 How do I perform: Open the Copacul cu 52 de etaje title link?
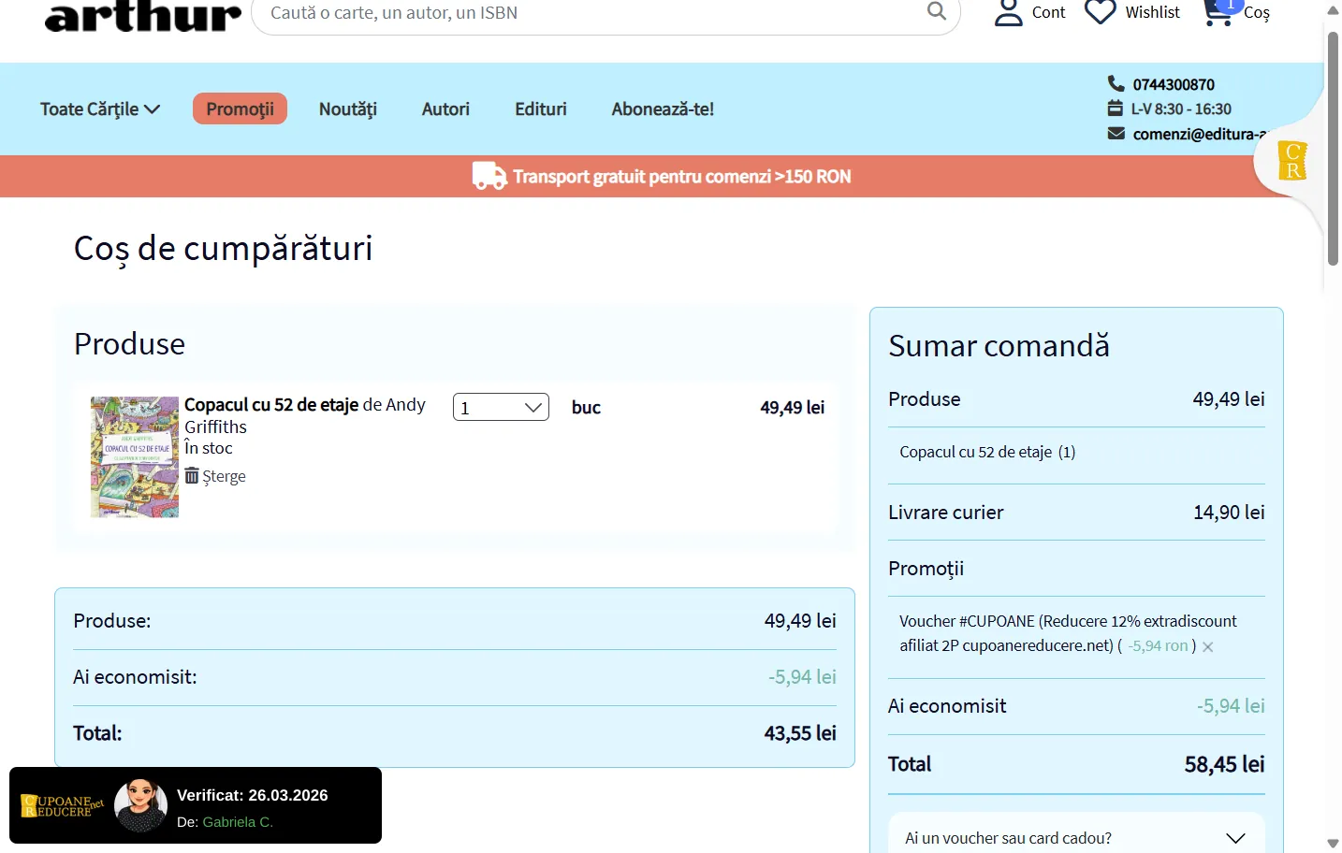click(271, 405)
